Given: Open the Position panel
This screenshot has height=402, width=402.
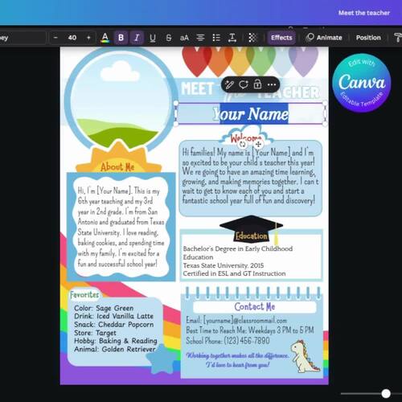Looking at the screenshot, I should click(x=368, y=38).
